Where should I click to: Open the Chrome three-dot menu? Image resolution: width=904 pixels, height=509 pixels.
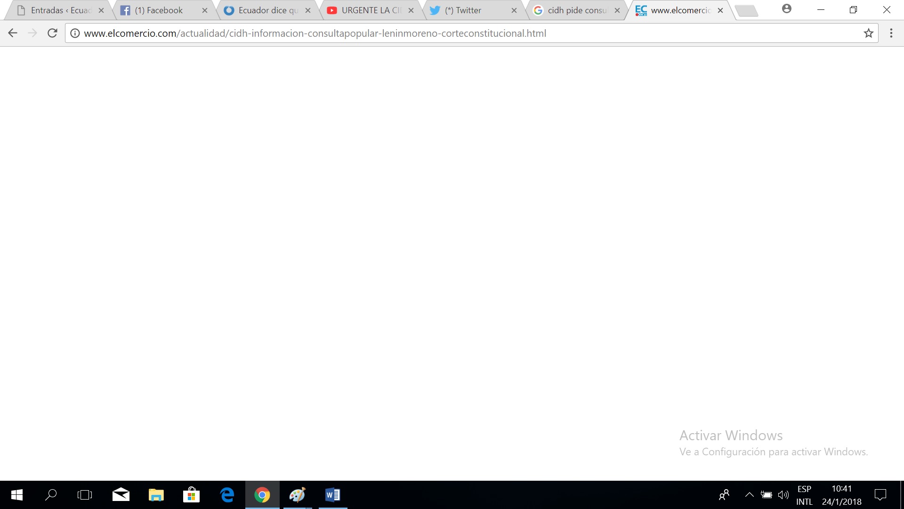891,33
